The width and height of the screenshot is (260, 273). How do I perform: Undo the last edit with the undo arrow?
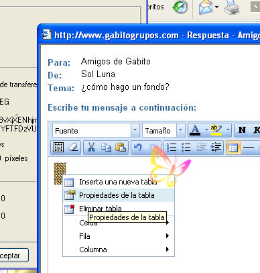click(x=138, y=148)
